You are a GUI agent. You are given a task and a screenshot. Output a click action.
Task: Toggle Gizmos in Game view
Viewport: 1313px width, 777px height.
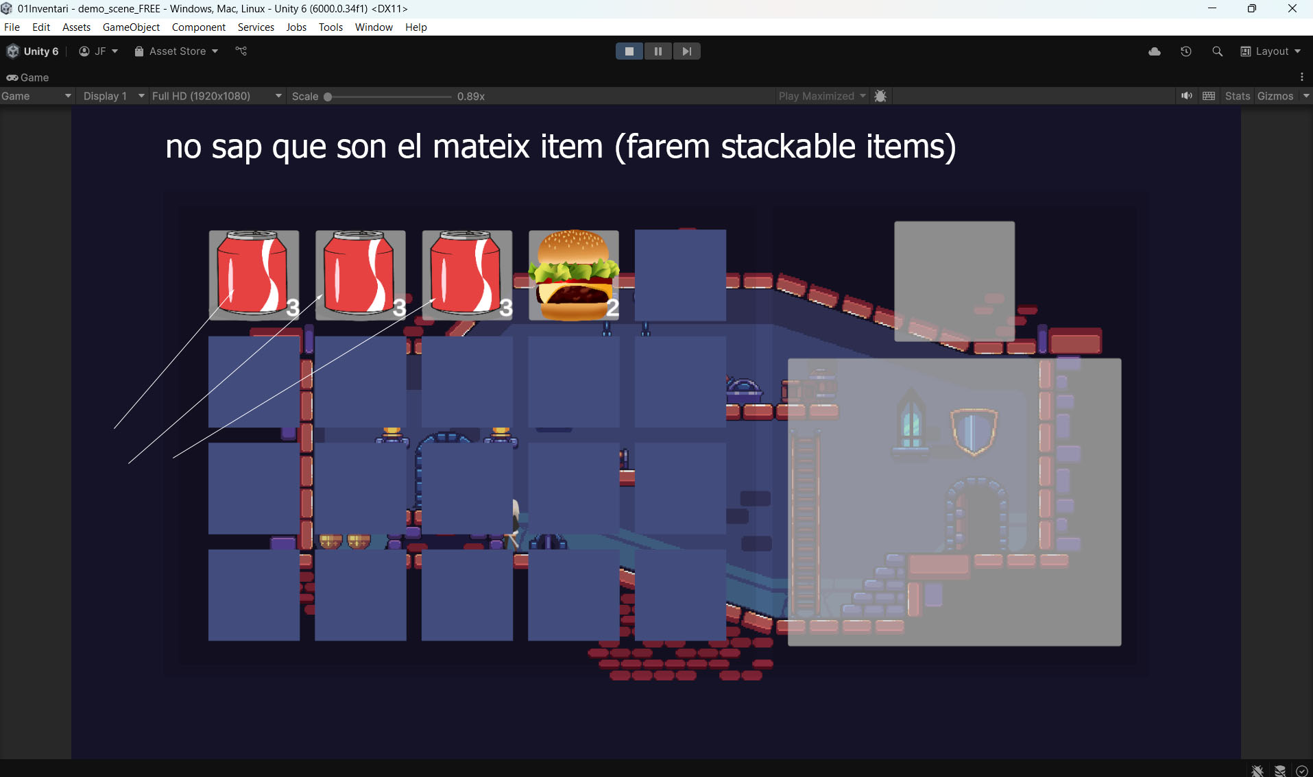tap(1275, 96)
